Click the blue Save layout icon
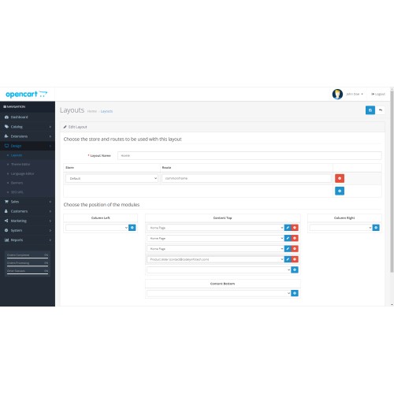The height and width of the screenshot is (394, 394). (x=370, y=110)
